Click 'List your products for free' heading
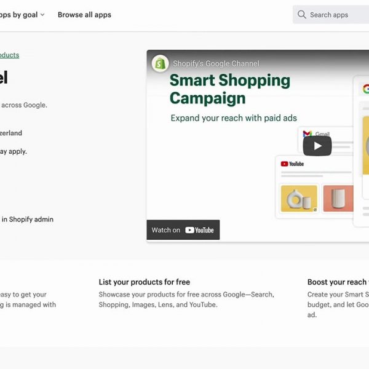This screenshot has height=369, width=369. 145,282
